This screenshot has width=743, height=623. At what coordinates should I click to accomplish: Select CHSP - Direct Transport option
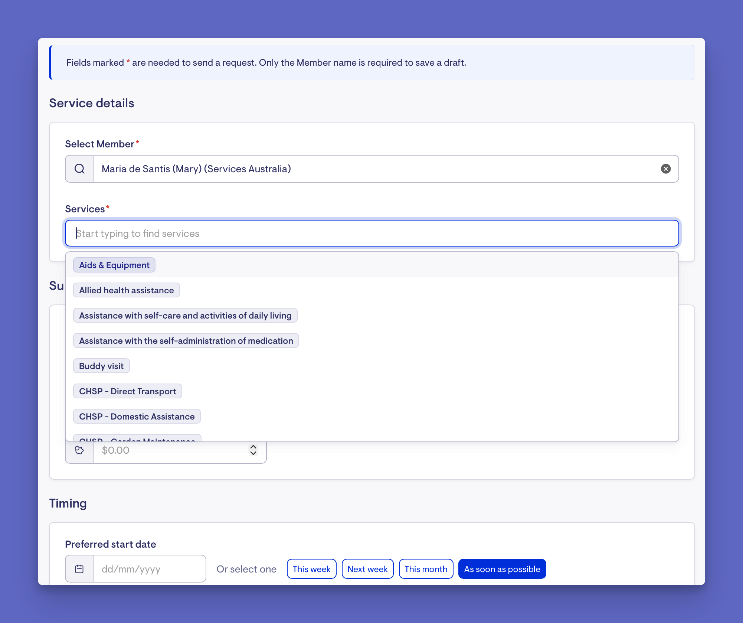point(128,391)
